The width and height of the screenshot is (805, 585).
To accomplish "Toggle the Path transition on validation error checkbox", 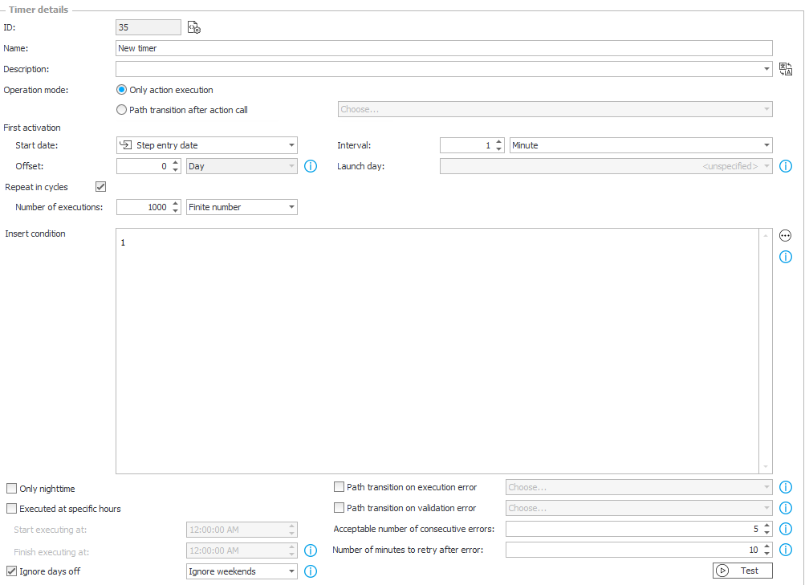I will point(339,508).
